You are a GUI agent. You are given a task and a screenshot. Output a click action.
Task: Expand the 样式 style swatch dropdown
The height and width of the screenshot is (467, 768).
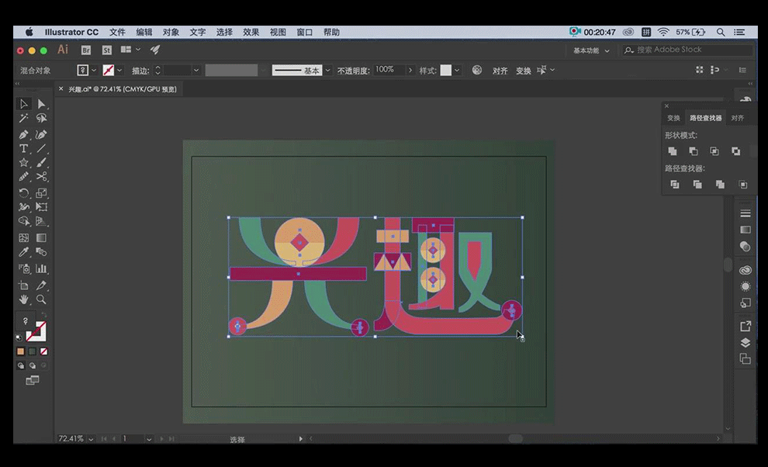click(457, 70)
